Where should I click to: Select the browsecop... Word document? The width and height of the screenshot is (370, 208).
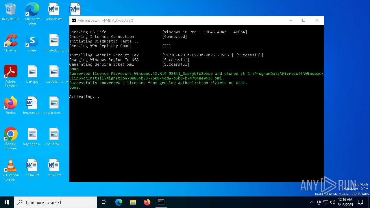point(32,106)
